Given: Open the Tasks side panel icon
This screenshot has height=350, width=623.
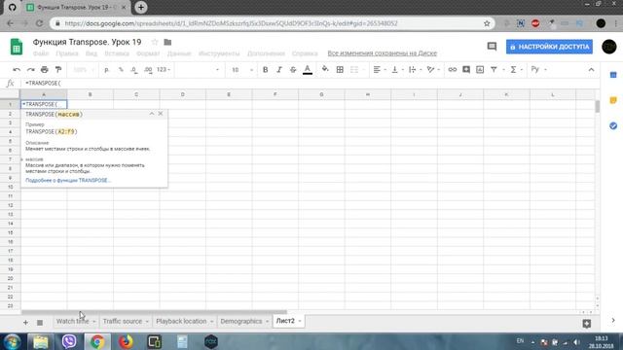Looking at the screenshot, I should click(x=613, y=125).
